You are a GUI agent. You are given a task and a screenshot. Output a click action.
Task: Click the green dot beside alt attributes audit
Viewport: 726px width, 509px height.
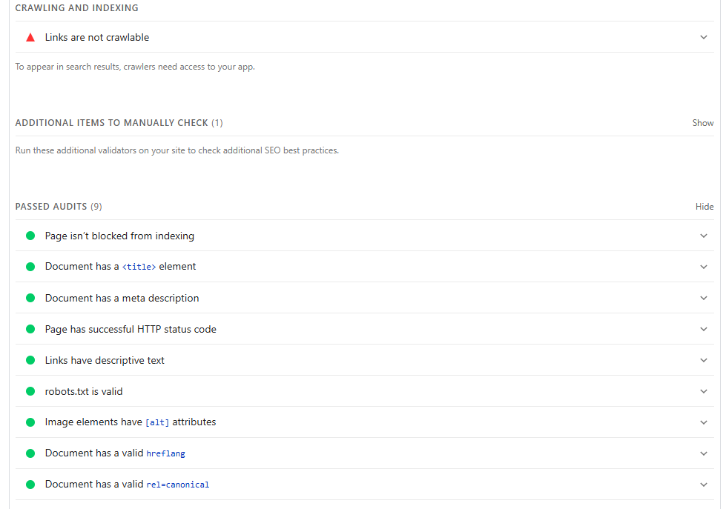click(30, 422)
